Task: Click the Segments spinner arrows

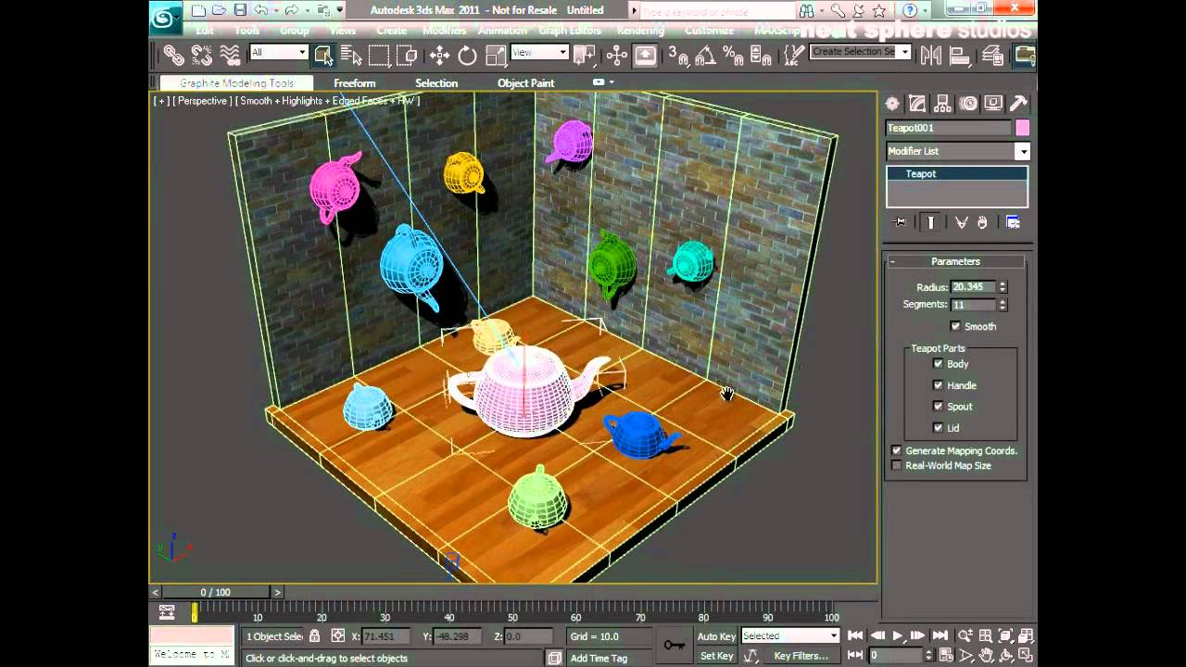Action: point(1003,305)
